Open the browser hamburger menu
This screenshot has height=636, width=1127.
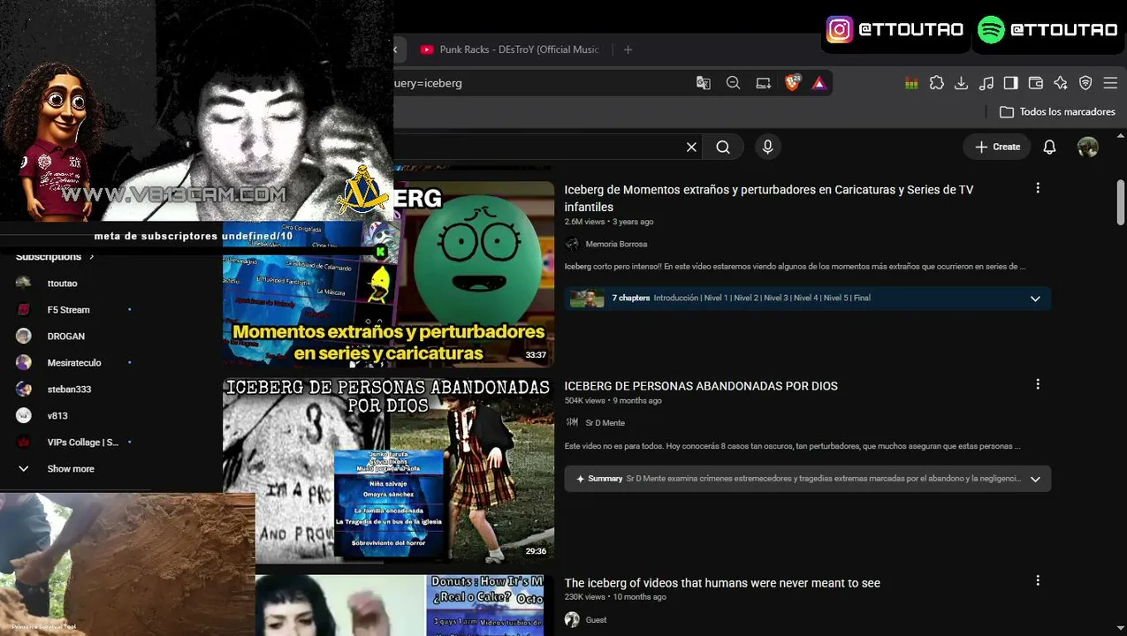pos(1110,83)
